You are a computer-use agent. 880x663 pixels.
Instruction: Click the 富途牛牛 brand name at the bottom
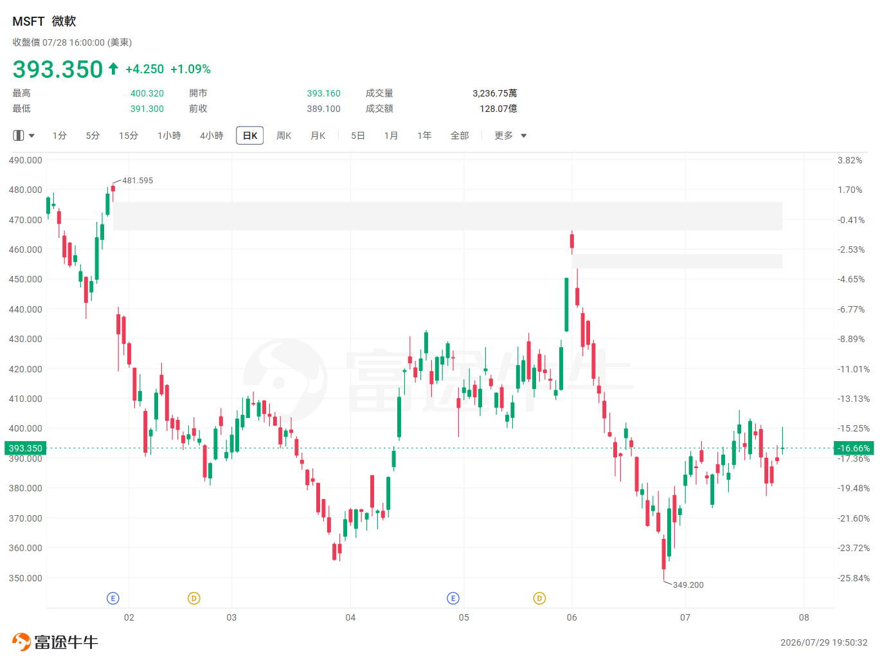pyautogui.click(x=66, y=642)
